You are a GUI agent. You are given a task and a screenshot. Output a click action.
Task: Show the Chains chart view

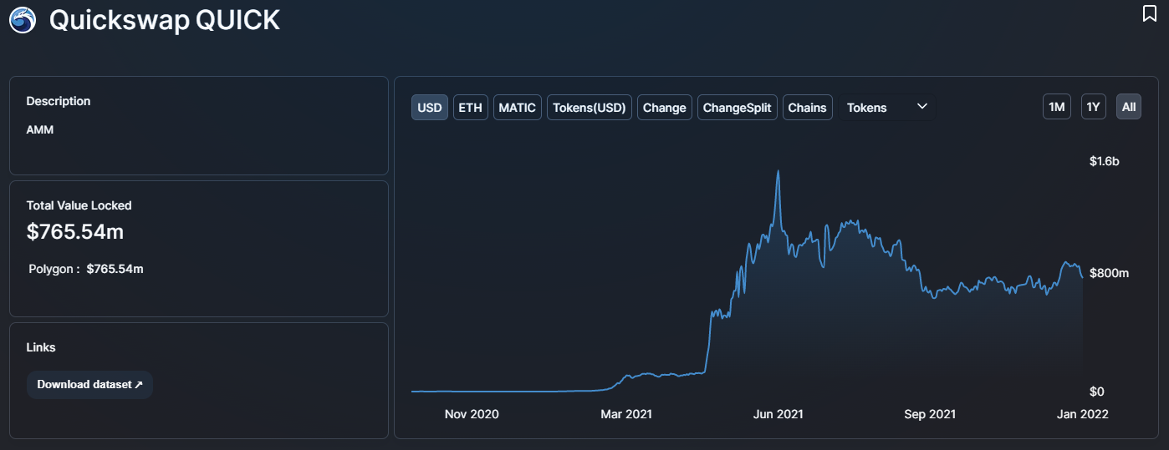(x=808, y=108)
